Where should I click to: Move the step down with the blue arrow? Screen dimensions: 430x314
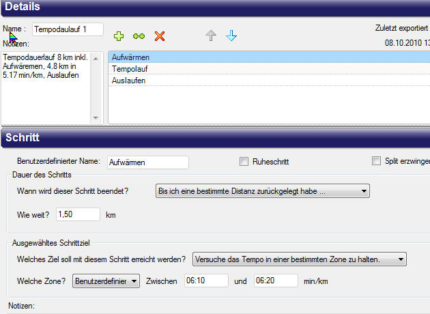click(x=231, y=36)
